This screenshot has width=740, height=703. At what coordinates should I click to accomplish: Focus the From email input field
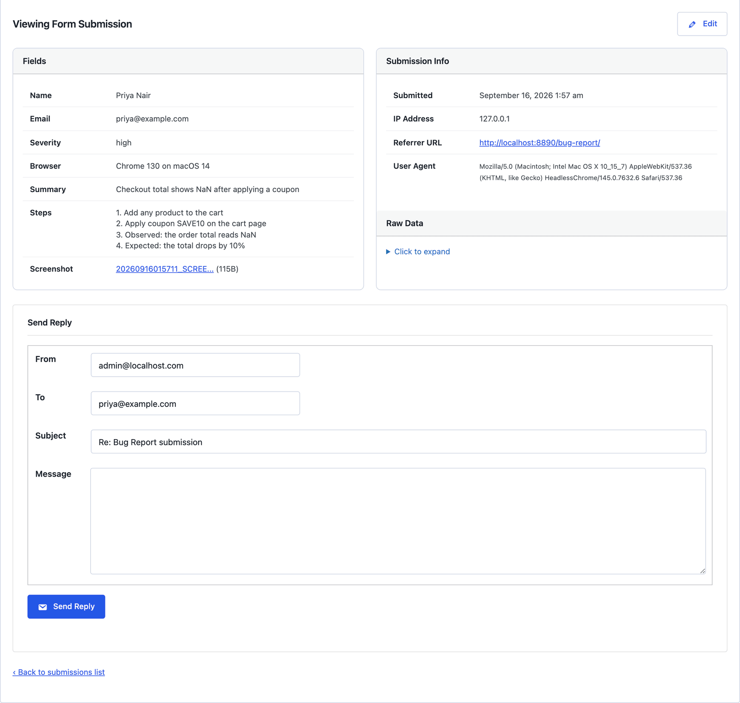pos(195,365)
